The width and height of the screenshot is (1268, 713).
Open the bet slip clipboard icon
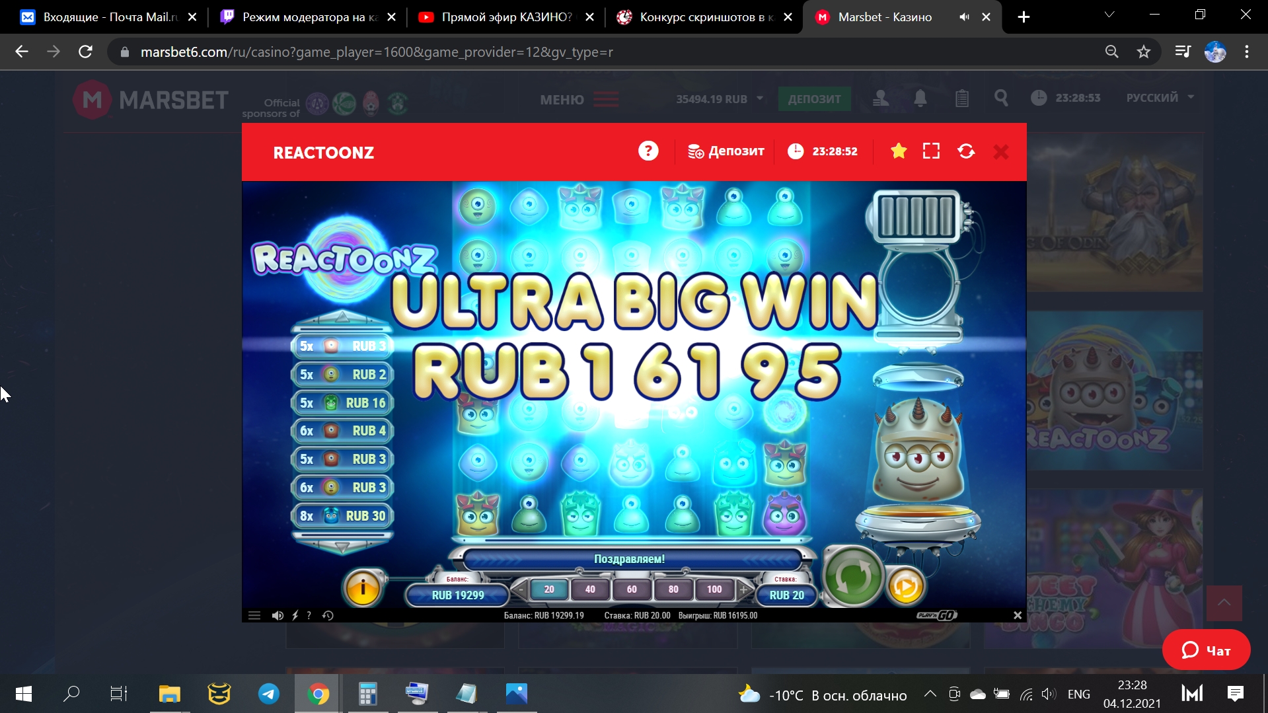pos(961,98)
